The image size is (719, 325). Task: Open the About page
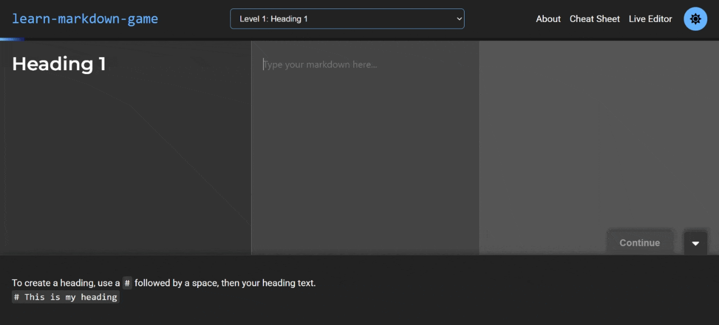(548, 19)
